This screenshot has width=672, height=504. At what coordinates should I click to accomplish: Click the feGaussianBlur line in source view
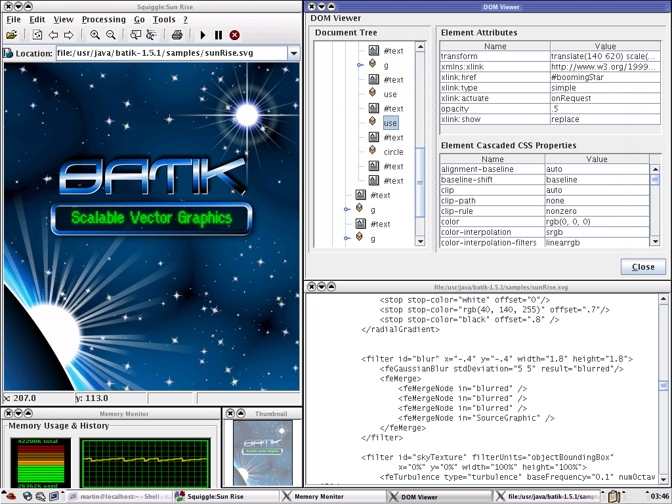501,369
